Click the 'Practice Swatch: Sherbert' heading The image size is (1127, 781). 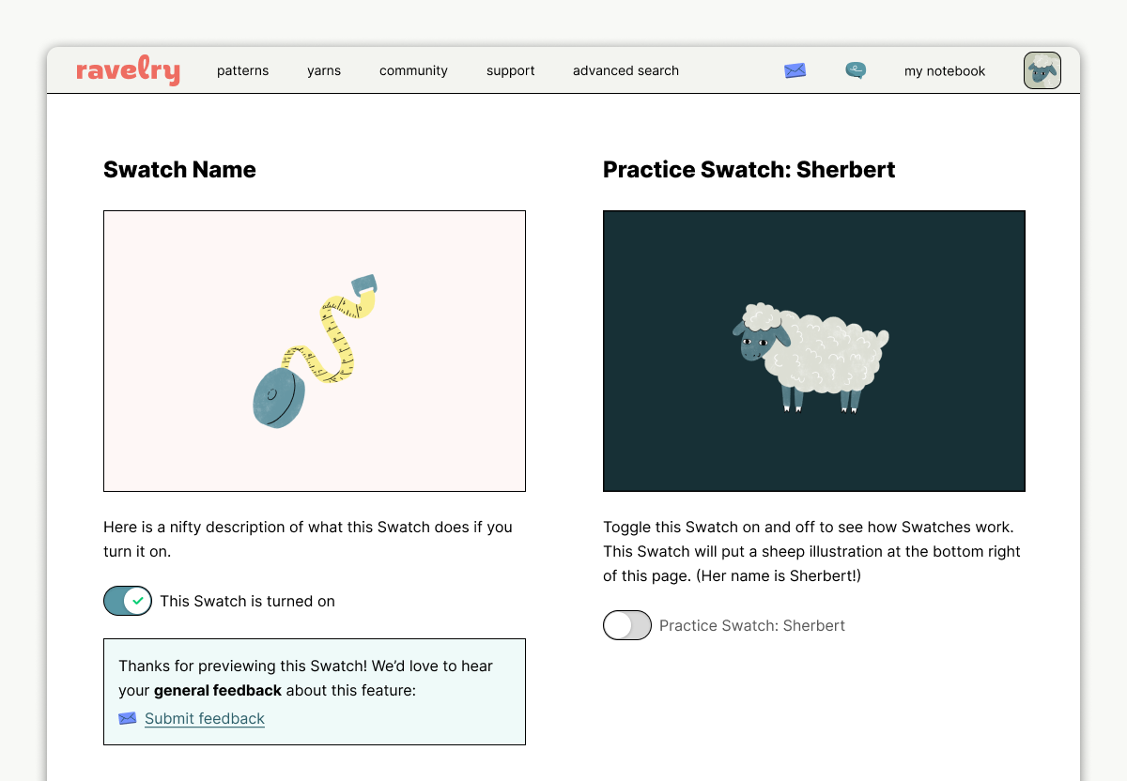749,170
